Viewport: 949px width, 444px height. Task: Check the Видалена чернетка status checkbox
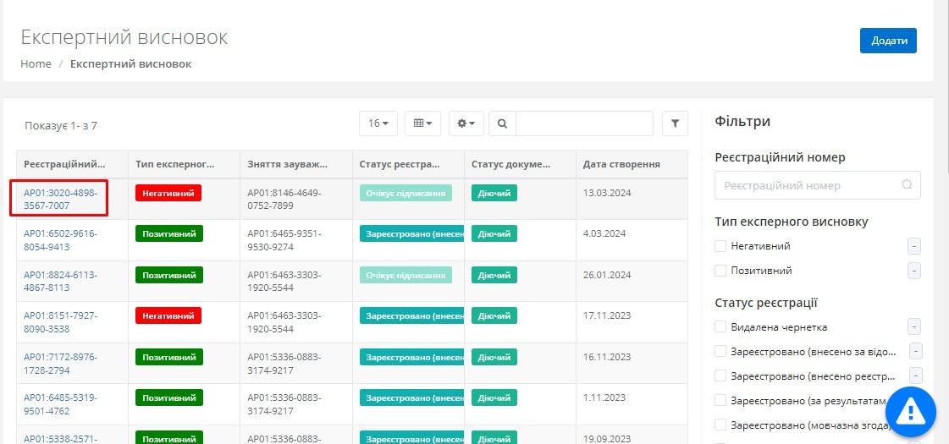(720, 326)
